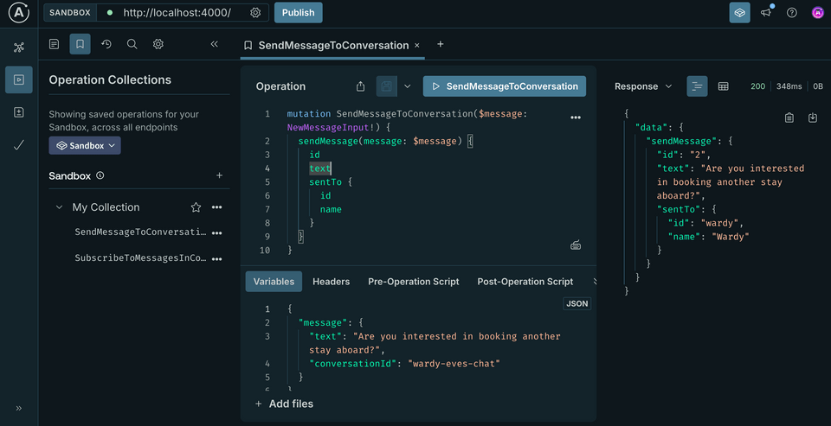Open the announcements megaphone icon
This screenshot has height=426, width=831.
click(766, 13)
